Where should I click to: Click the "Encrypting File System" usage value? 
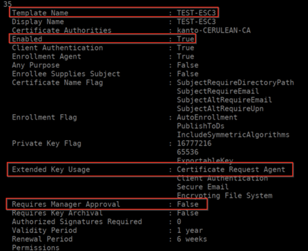coord(224,196)
